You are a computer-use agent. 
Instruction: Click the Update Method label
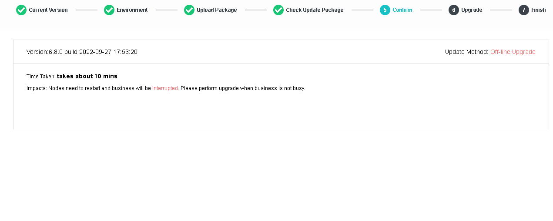coord(466,52)
